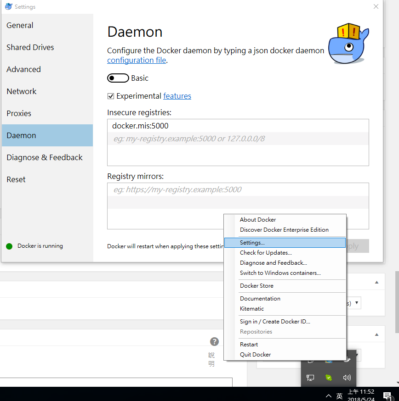Go to Reset section
Screen dimensions: 399x401
coord(47,179)
